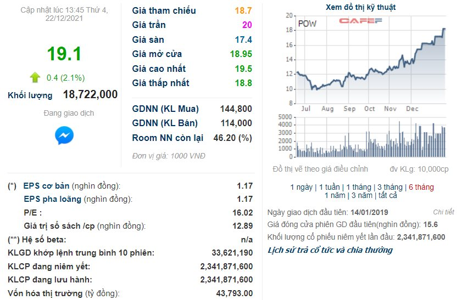The height and width of the screenshot is (300, 462).
Task: Open the 'Chi tiết' details link
Action: point(443,212)
